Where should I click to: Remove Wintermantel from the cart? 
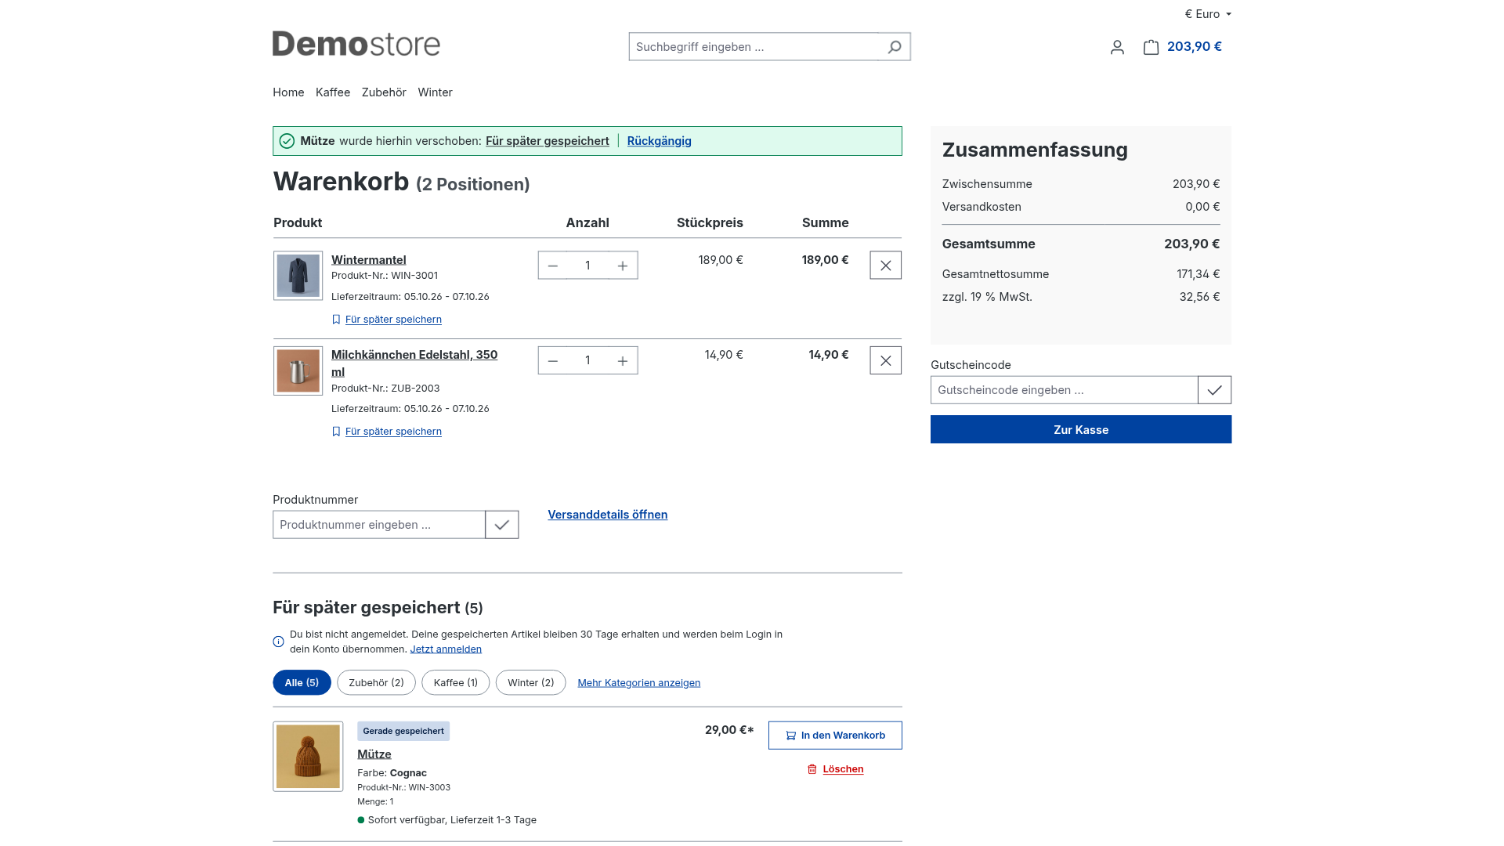886,266
